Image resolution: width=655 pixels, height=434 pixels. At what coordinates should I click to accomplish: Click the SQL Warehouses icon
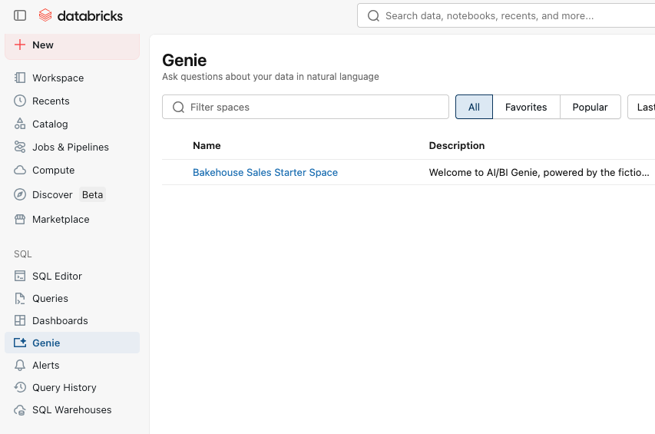click(20, 409)
